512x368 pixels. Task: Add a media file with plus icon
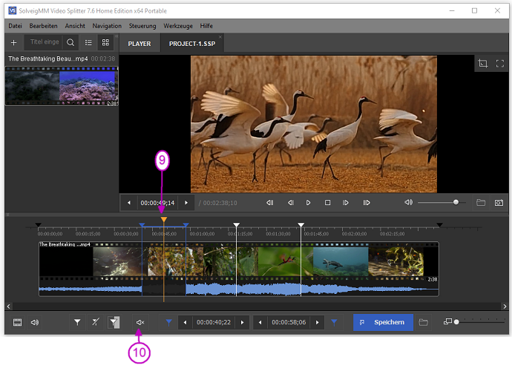[13, 43]
